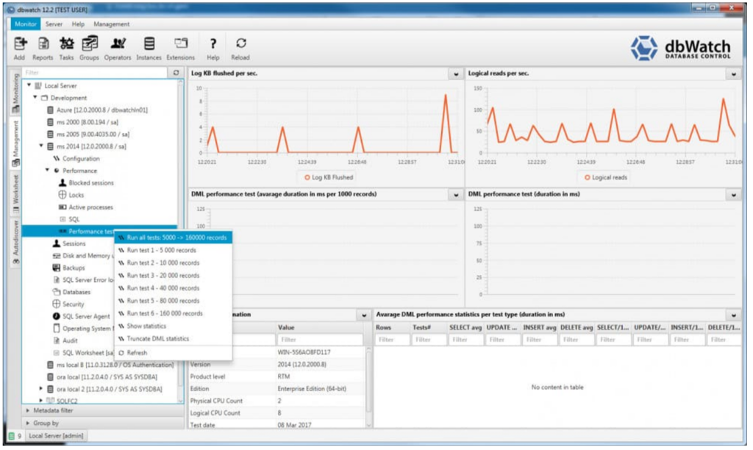The height and width of the screenshot is (450, 753).
Task: Click the status icon in bottom bar
Action: pos(12,436)
